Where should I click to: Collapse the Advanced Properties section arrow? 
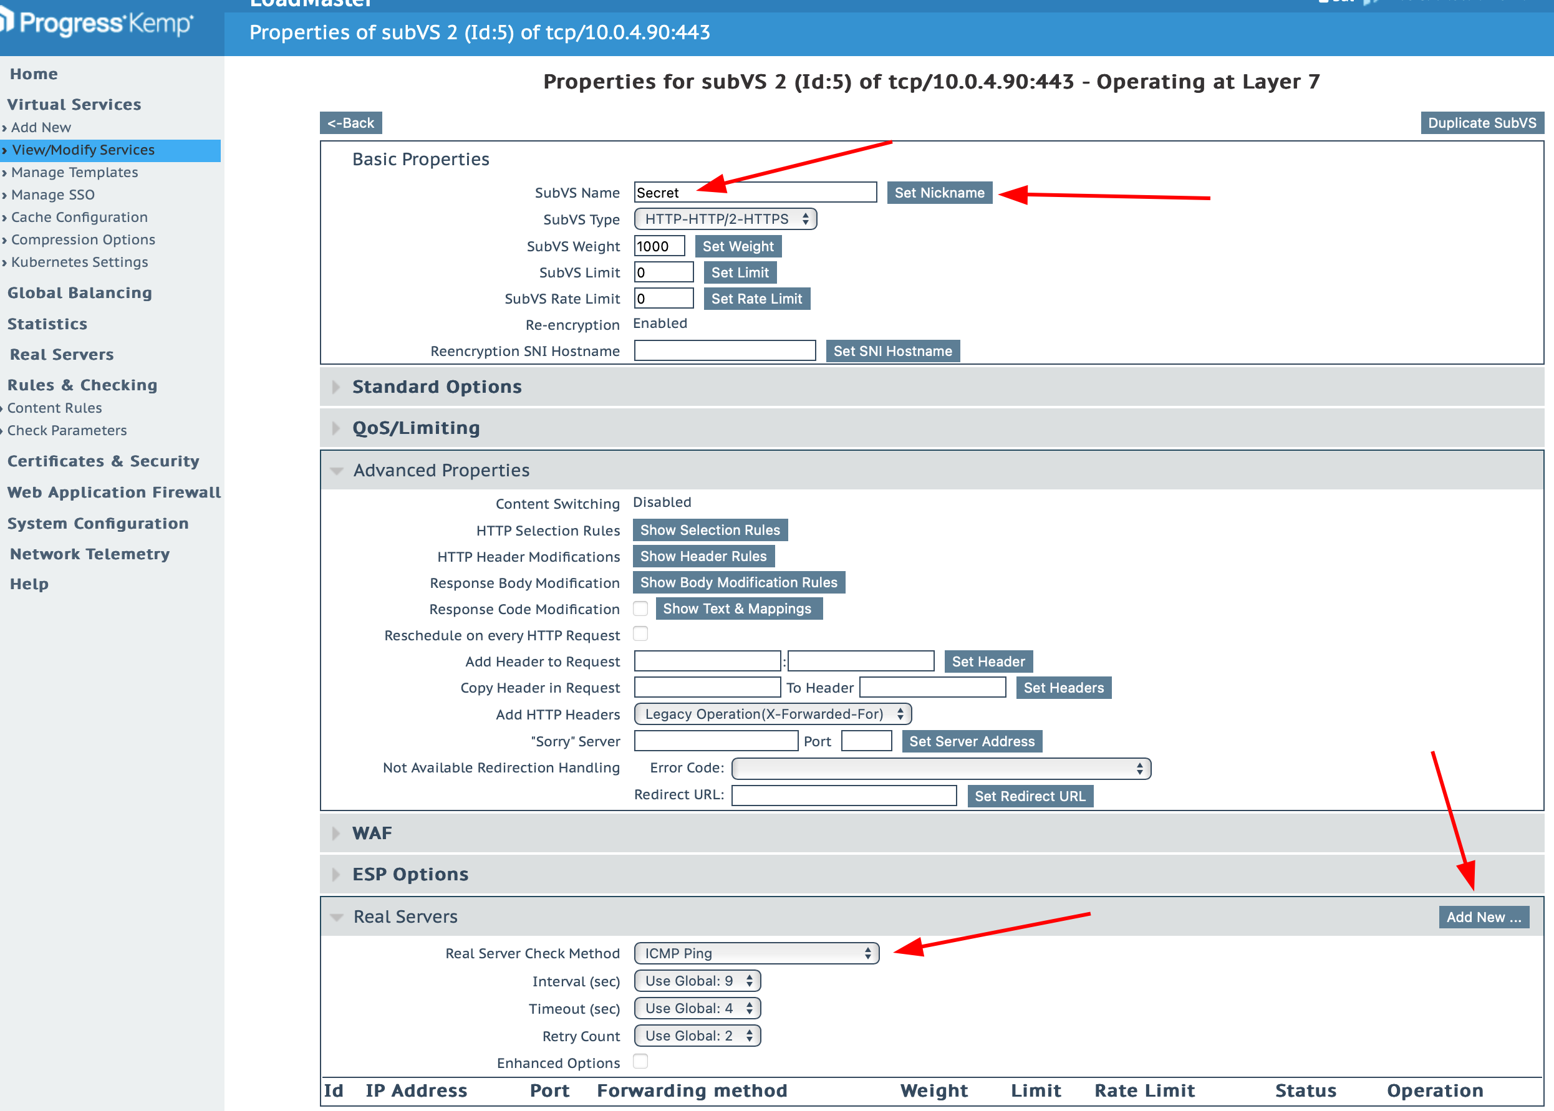[x=336, y=471]
